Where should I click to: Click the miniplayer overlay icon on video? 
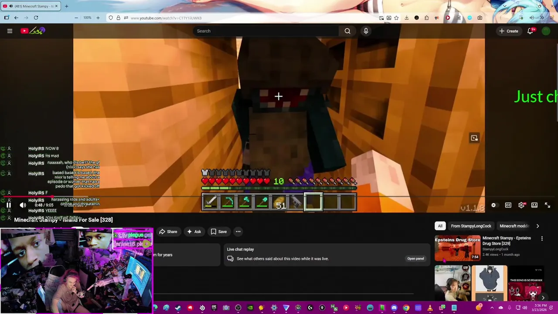coord(474,138)
